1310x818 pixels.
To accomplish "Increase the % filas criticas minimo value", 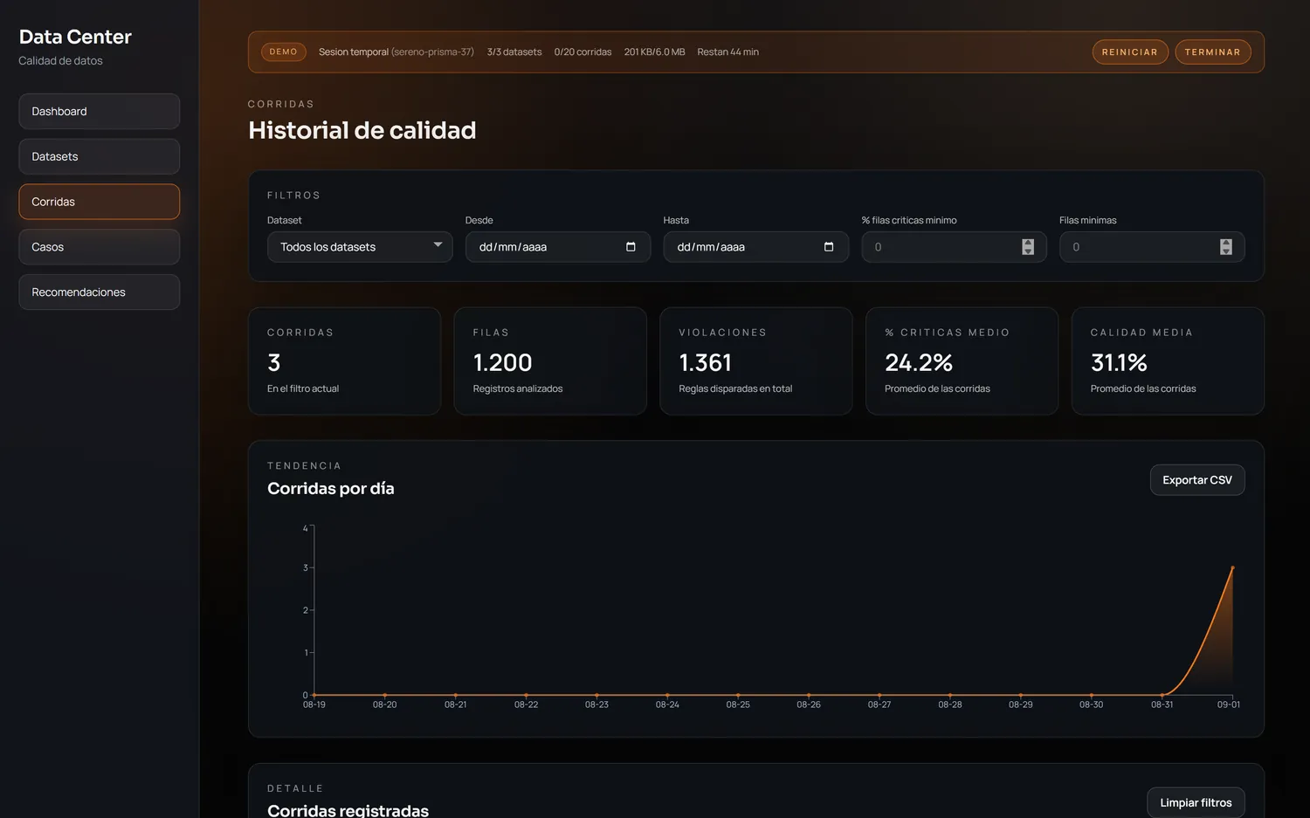I will tap(1028, 243).
